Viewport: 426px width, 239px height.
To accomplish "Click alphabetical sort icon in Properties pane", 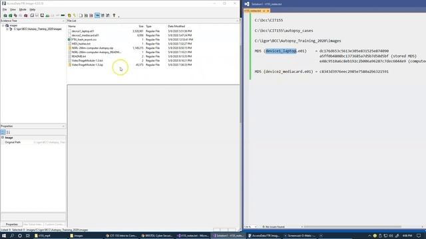I will pyautogui.click(x=8, y=132).
